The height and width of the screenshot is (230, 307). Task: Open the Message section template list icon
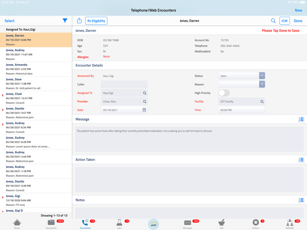point(301,119)
